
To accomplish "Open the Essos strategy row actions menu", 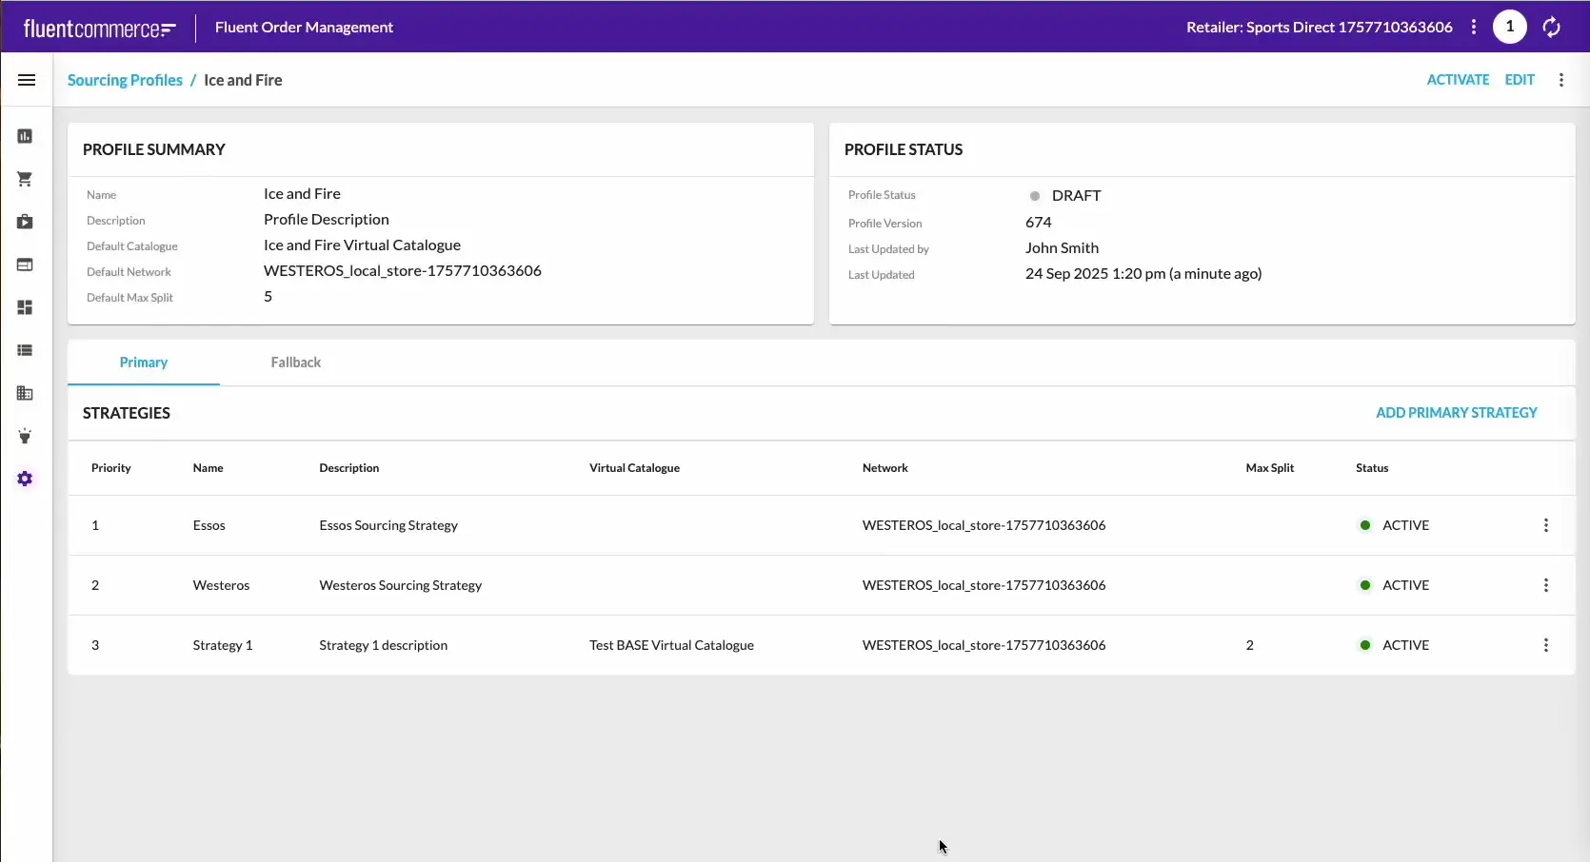I will pos(1545,525).
